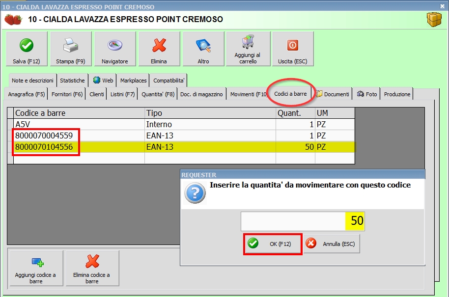Open the Produzione tab

[x=397, y=94]
